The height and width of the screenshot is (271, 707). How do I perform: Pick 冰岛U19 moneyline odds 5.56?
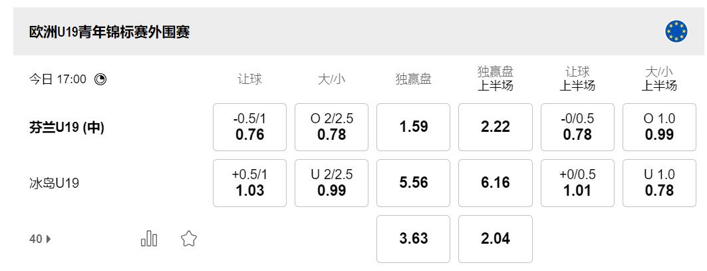[414, 183]
